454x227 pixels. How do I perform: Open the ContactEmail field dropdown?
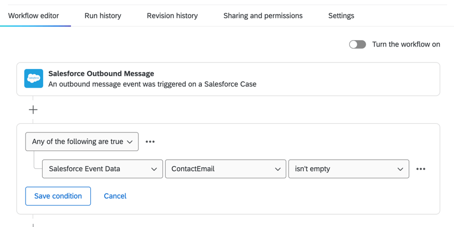tap(225, 169)
